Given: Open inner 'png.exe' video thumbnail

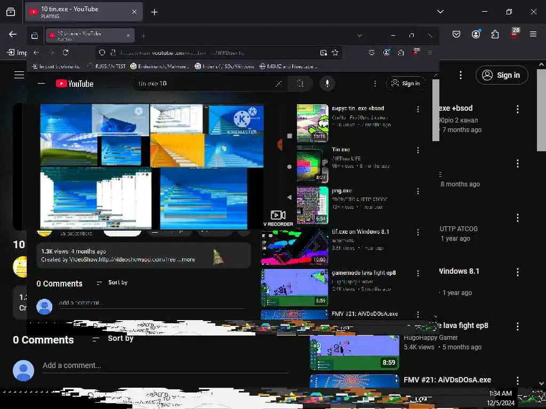Looking at the screenshot, I should (312, 206).
